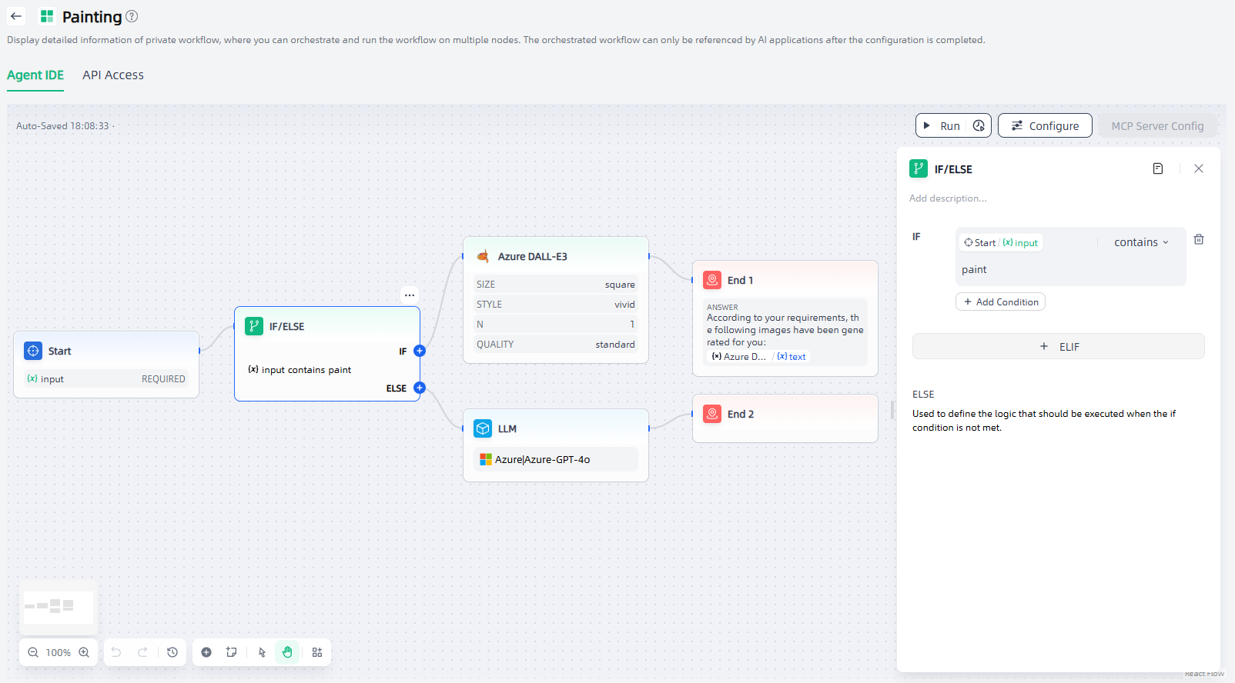Switch to the API Access tab

point(113,75)
